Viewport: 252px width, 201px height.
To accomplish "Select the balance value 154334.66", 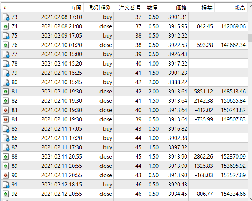I will (x=232, y=194).
